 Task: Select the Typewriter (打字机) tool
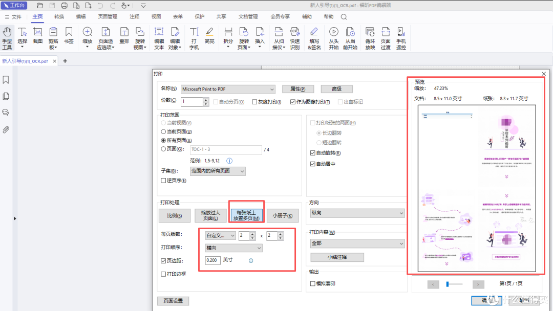click(194, 38)
